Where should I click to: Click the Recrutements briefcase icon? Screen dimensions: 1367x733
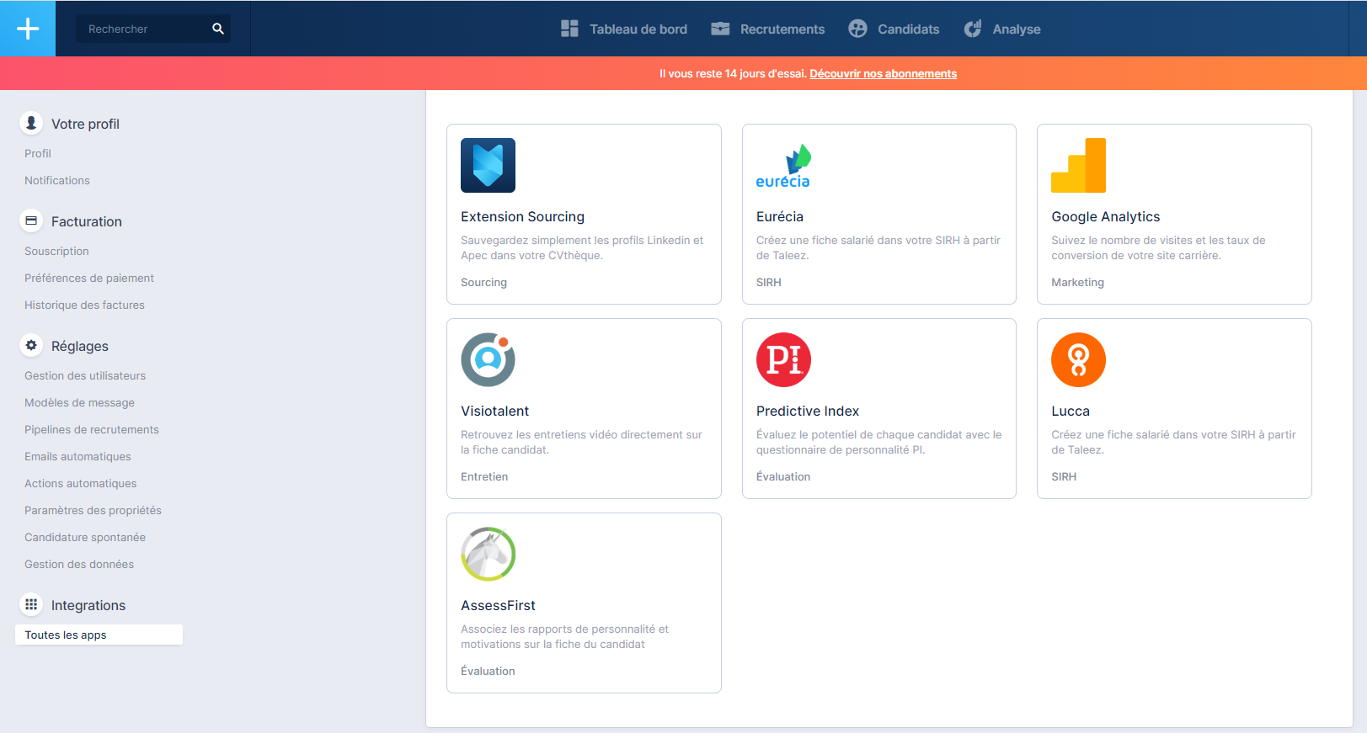click(720, 29)
